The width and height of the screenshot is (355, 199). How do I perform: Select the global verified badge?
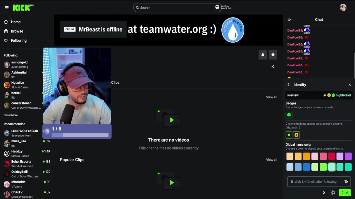[x=289, y=114]
